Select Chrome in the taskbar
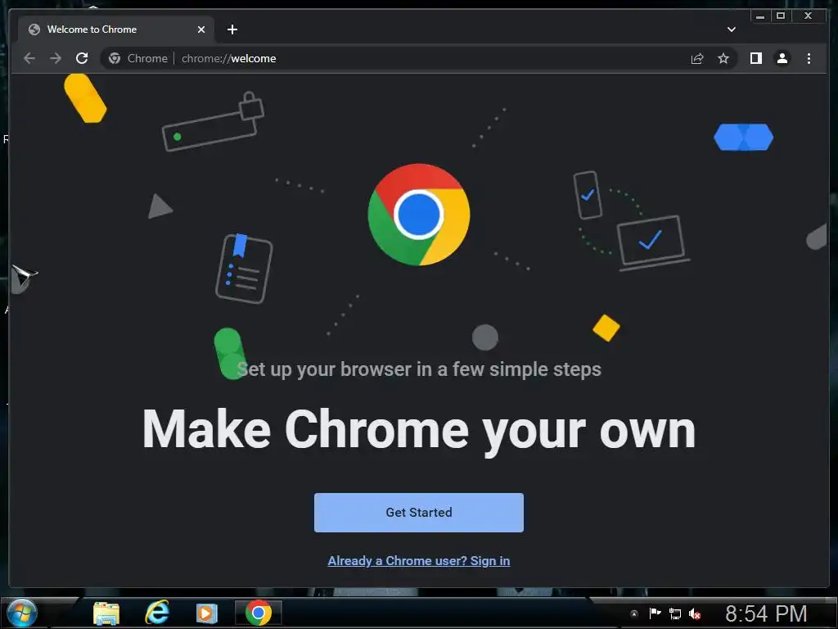 point(258,613)
